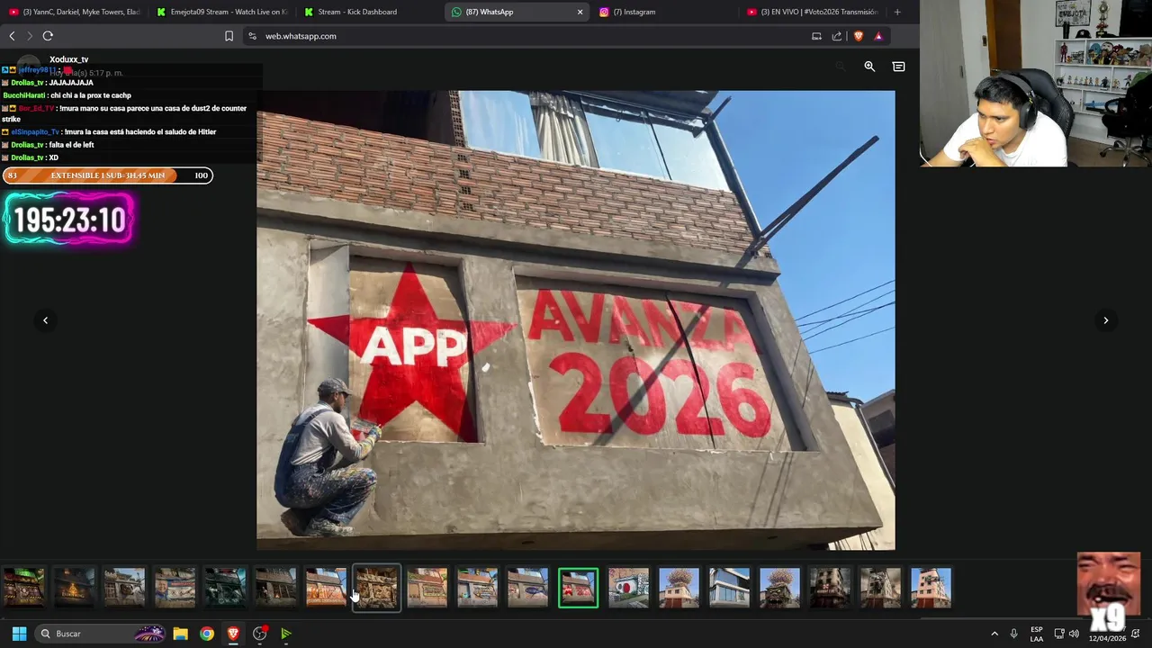Click the main APP Avanza 2026 wall image

(x=576, y=319)
